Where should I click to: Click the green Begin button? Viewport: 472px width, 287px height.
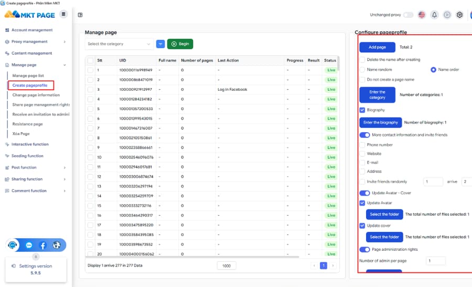pos(180,44)
